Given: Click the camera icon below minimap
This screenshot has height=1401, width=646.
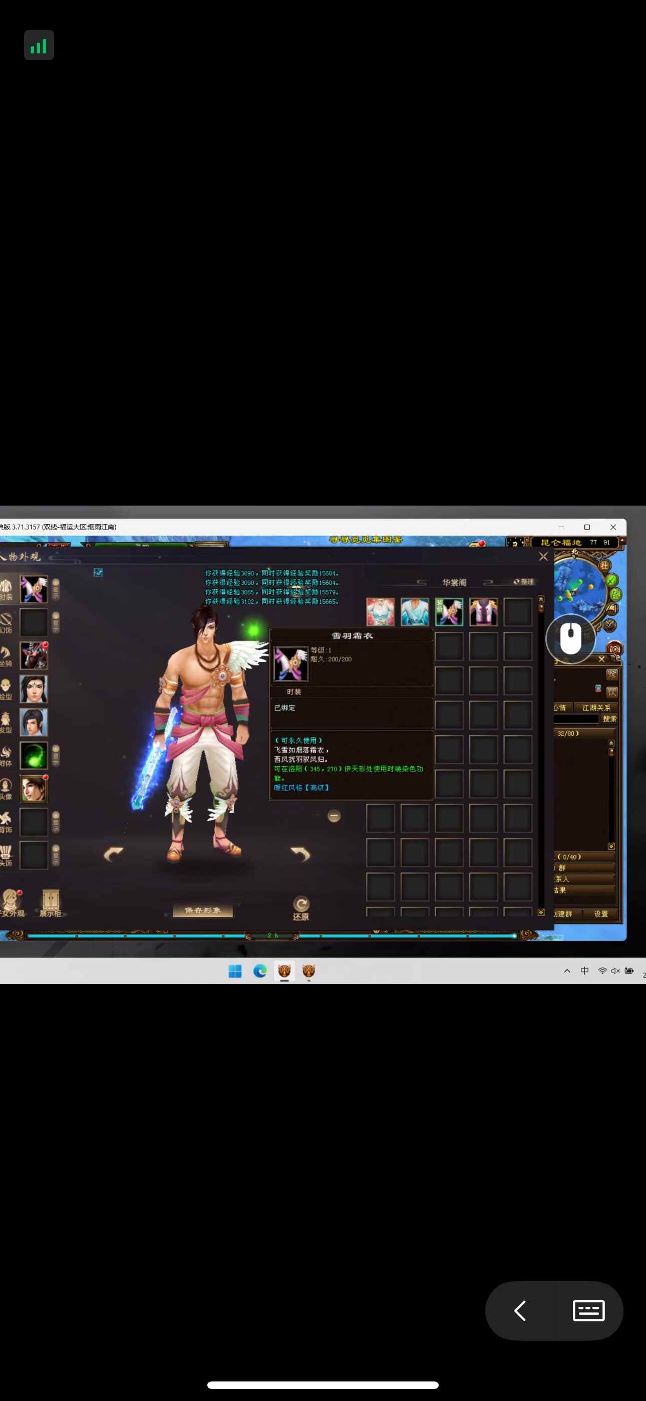Looking at the screenshot, I should coord(615,648).
